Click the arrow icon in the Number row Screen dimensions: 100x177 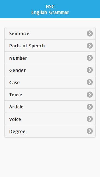[90, 58]
